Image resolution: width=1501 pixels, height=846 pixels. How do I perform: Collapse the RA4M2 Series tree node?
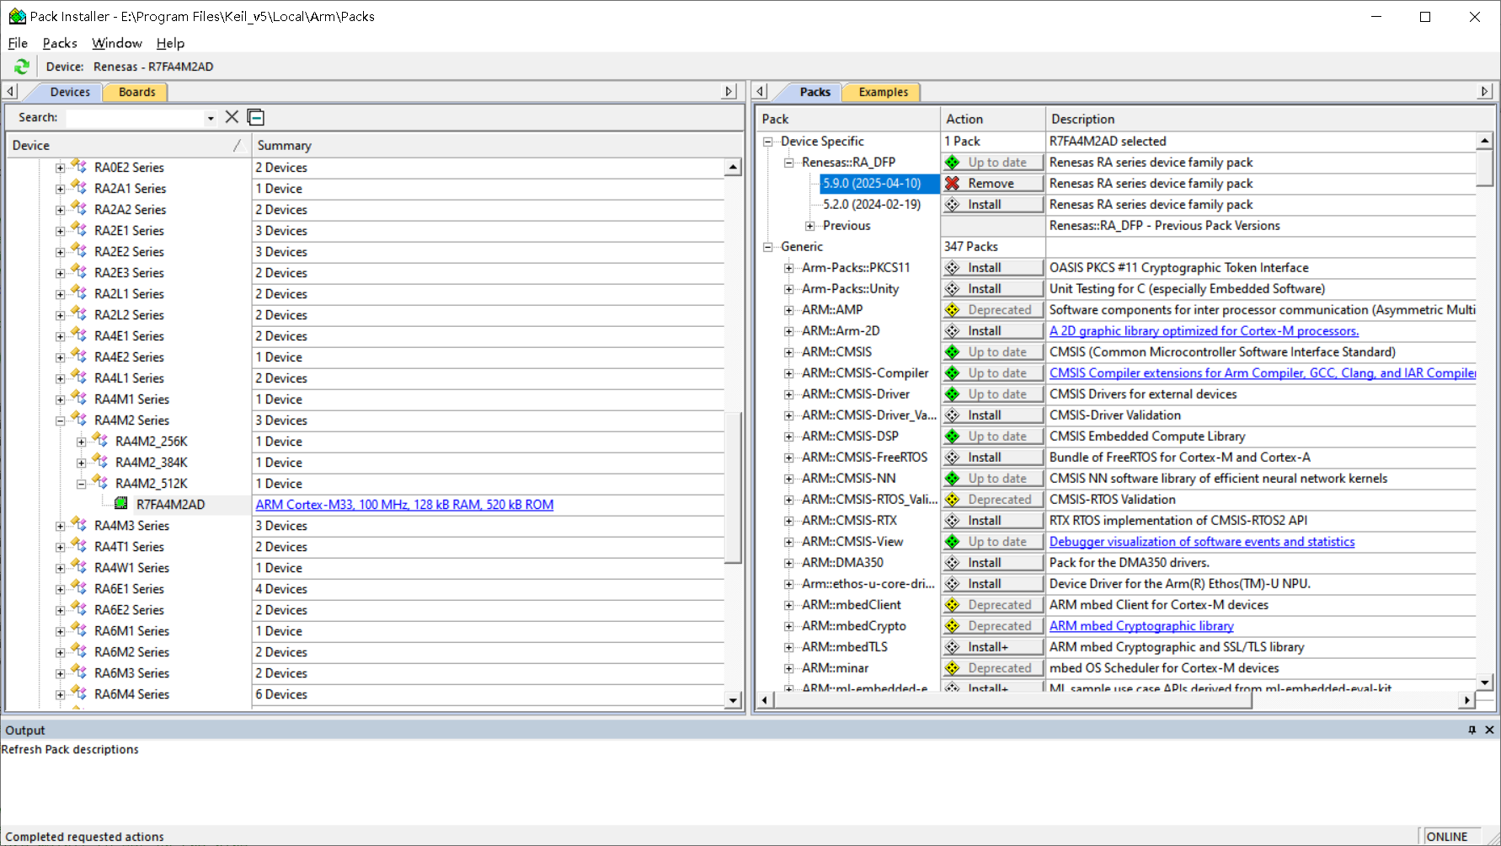coord(60,420)
